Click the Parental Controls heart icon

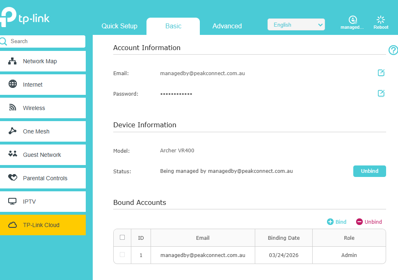tap(12, 177)
